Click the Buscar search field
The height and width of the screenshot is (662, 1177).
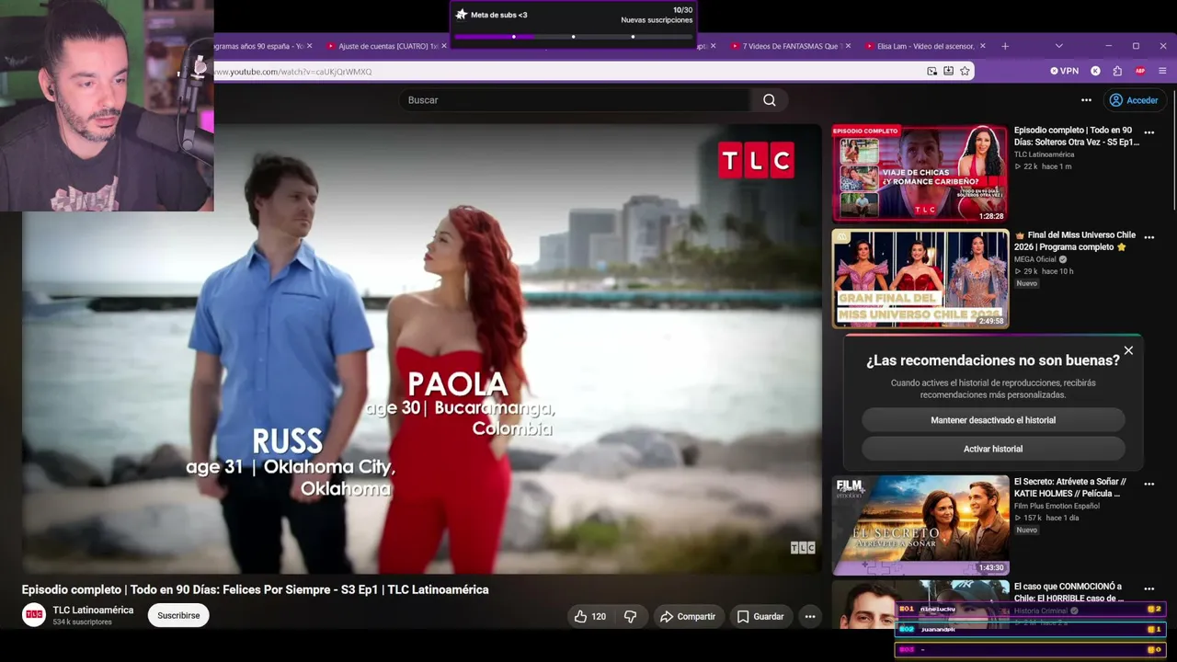point(575,100)
